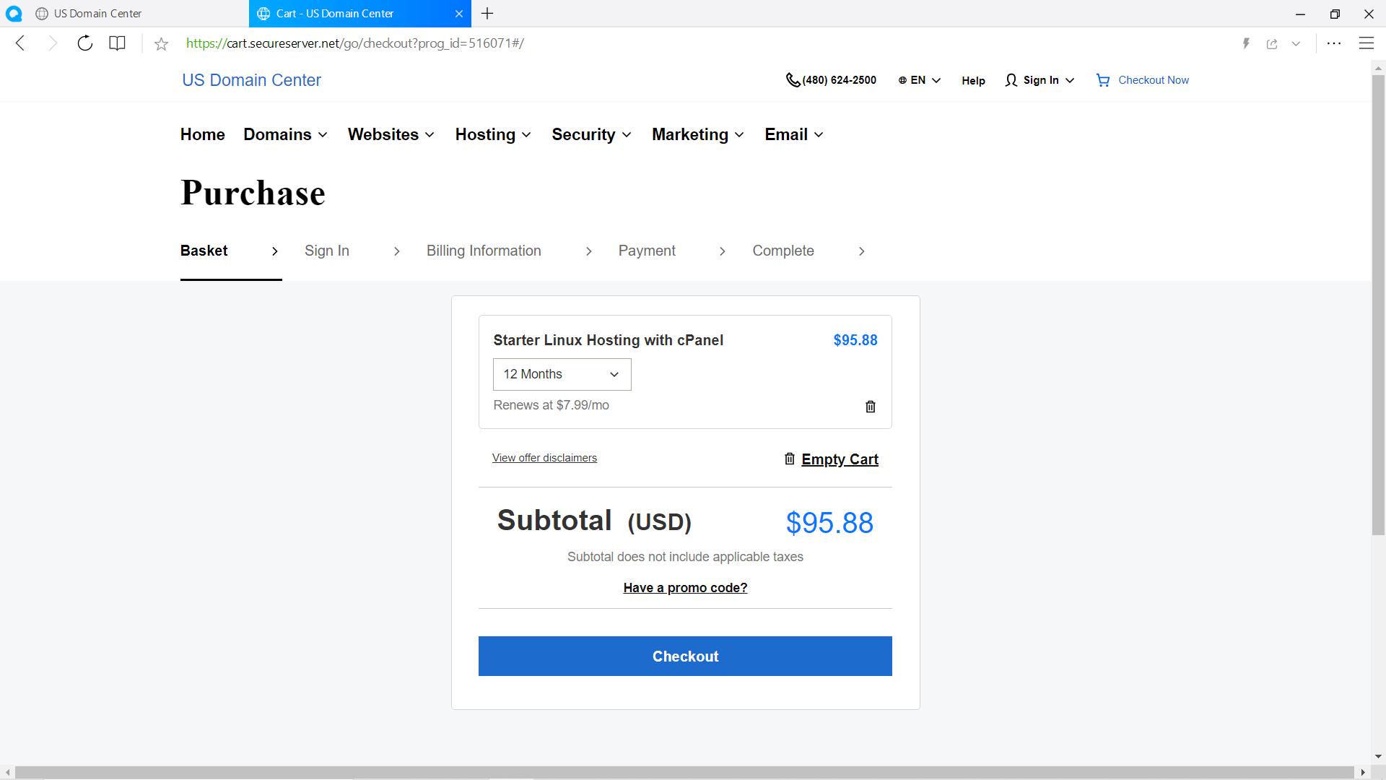Open the 12 Months term dropdown
Screen dimensions: 1386x780
tap(562, 374)
